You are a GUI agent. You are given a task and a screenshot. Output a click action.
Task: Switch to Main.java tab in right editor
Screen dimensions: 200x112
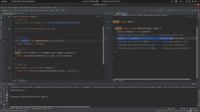(x=122, y=13)
